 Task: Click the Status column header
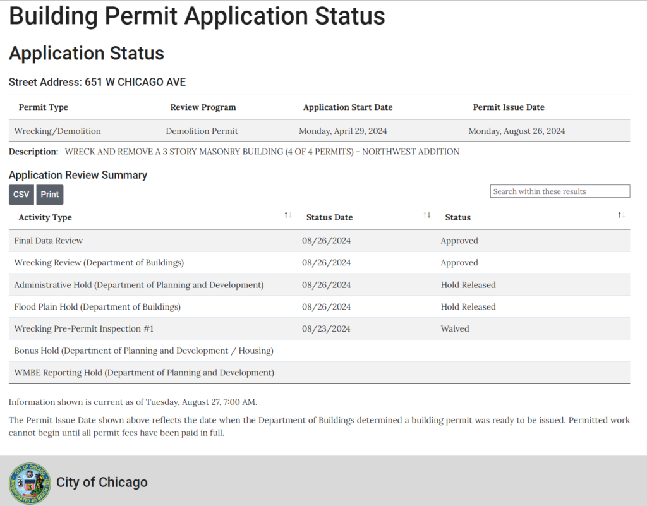point(457,217)
